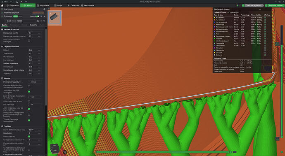This screenshot has height=156, width=285.
Task: Click the Hauteur de couche value field
Action: click(35, 33)
